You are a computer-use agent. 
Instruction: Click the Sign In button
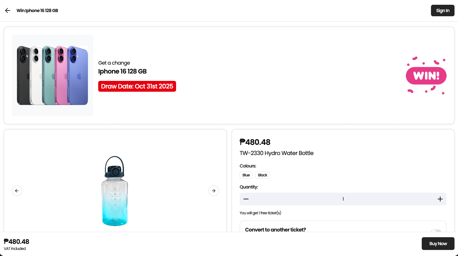(442, 10)
